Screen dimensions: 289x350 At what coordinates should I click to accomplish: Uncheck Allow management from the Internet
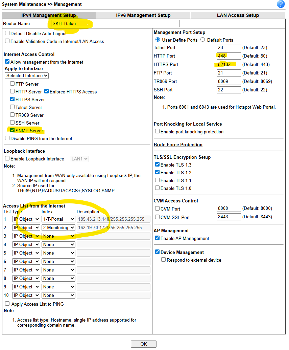click(x=7, y=62)
